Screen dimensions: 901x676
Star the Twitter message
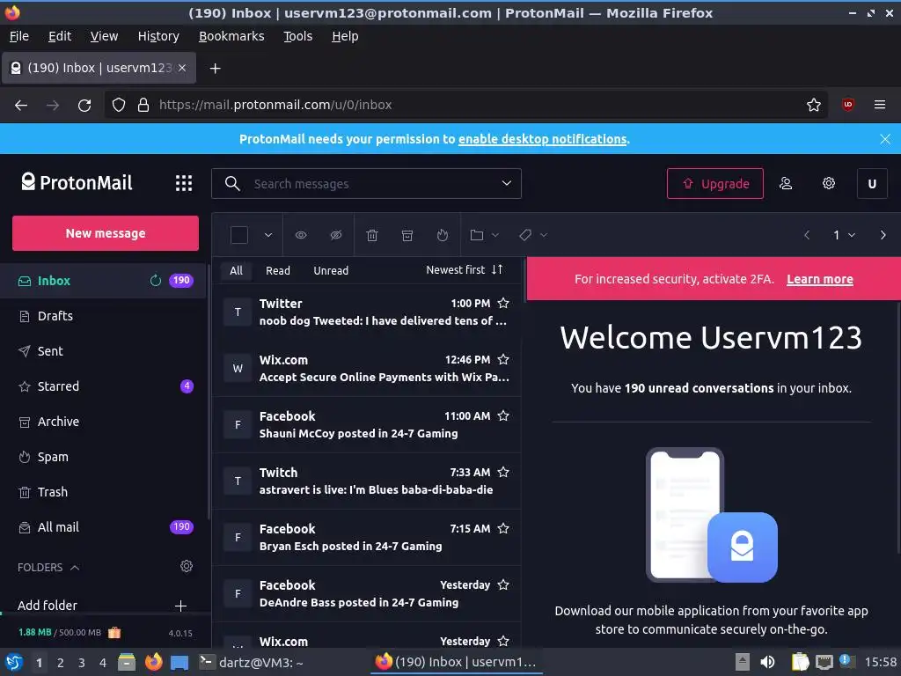(x=503, y=303)
